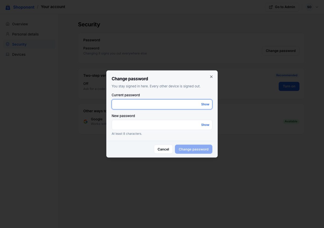Click the Overview house icon in sidebar

coord(8,24)
